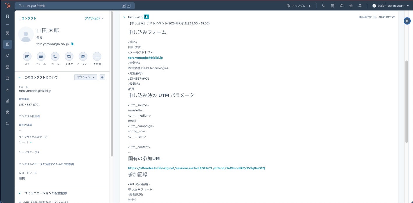Compose an email with the Eメール icon
This screenshot has height=203, width=413.
click(x=41, y=57)
